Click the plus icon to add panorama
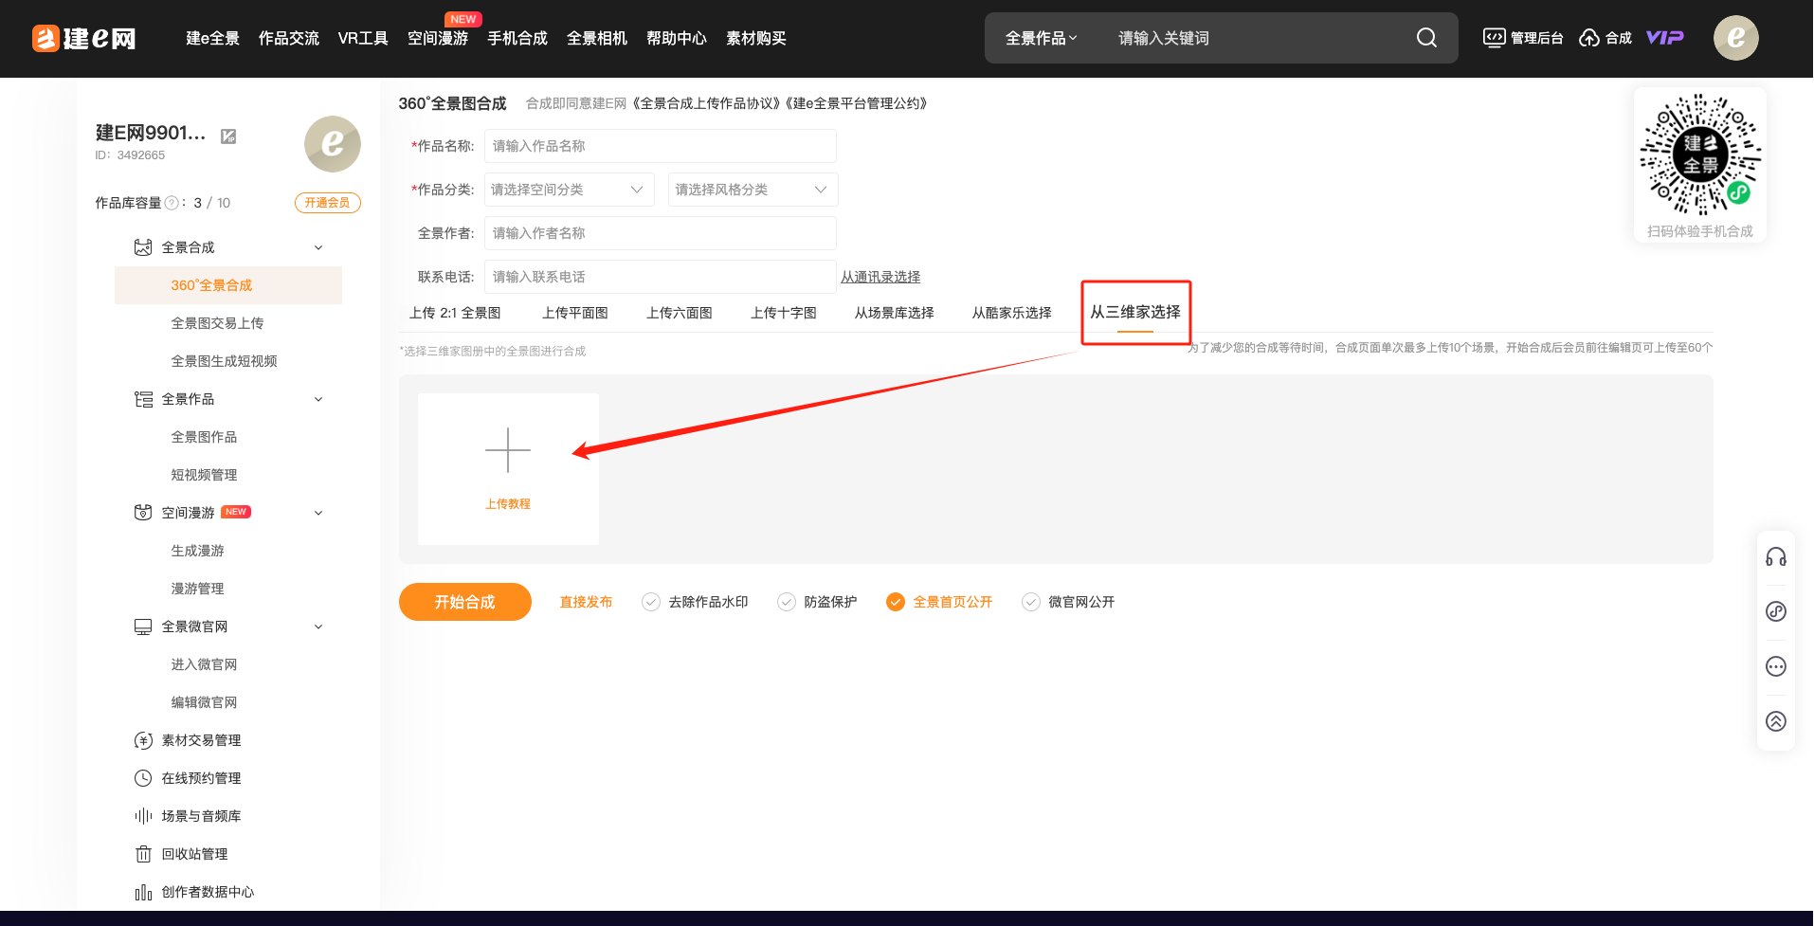1814x926 pixels. (x=508, y=450)
